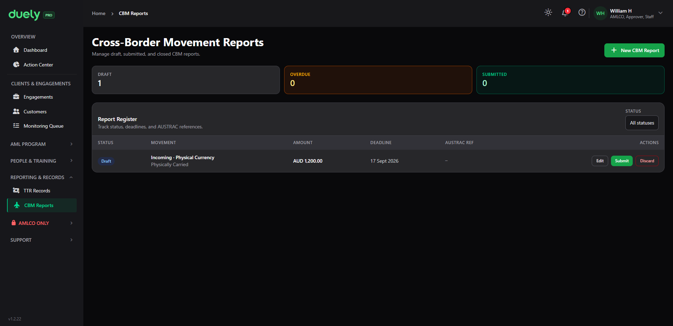
Task: Click the Monitoring Queue list icon
Action: (x=16, y=126)
